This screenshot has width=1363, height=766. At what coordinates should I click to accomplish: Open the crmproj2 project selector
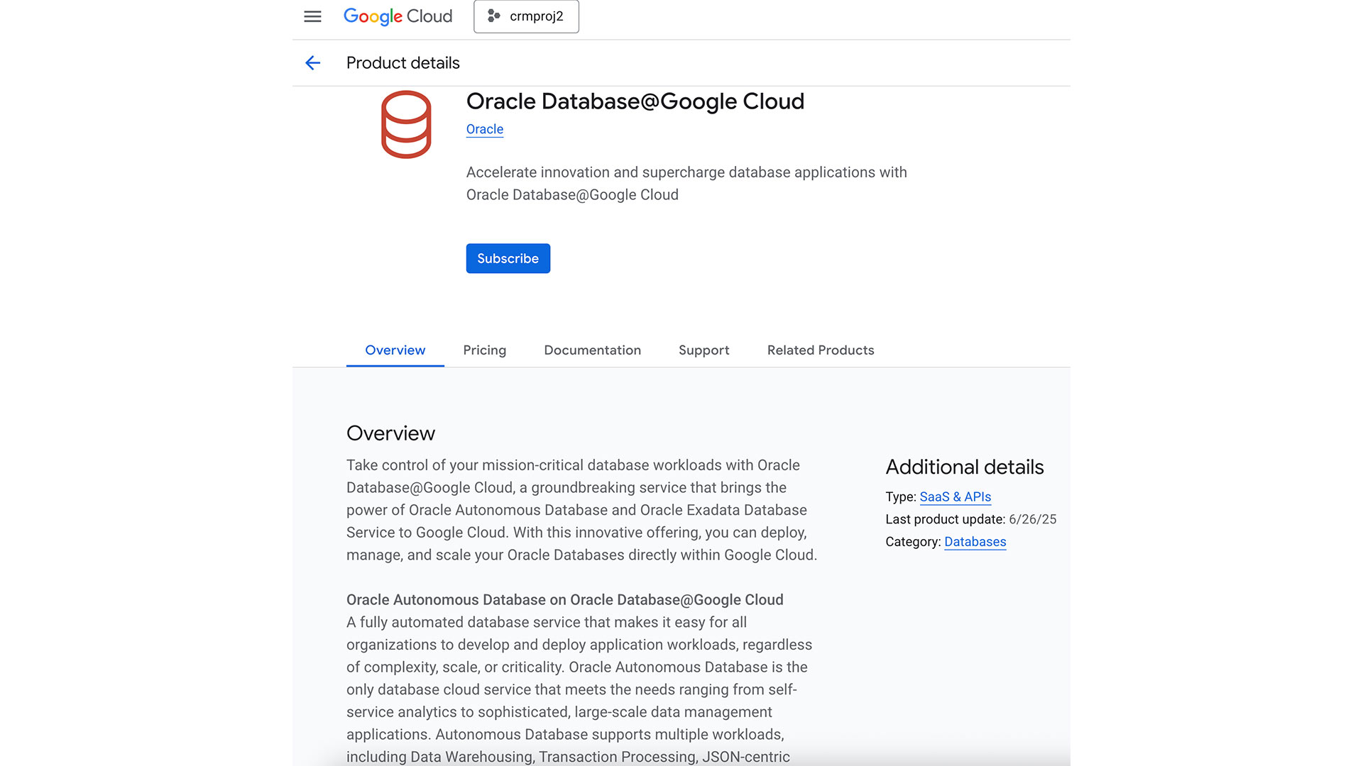coord(526,16)
